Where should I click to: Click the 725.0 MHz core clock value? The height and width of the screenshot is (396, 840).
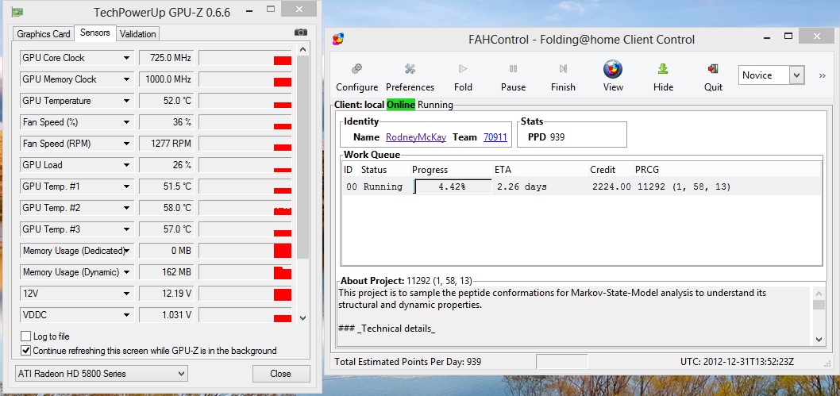165,58
